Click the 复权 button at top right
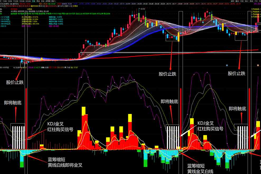 pyautogui.click(x=232, y=1)
